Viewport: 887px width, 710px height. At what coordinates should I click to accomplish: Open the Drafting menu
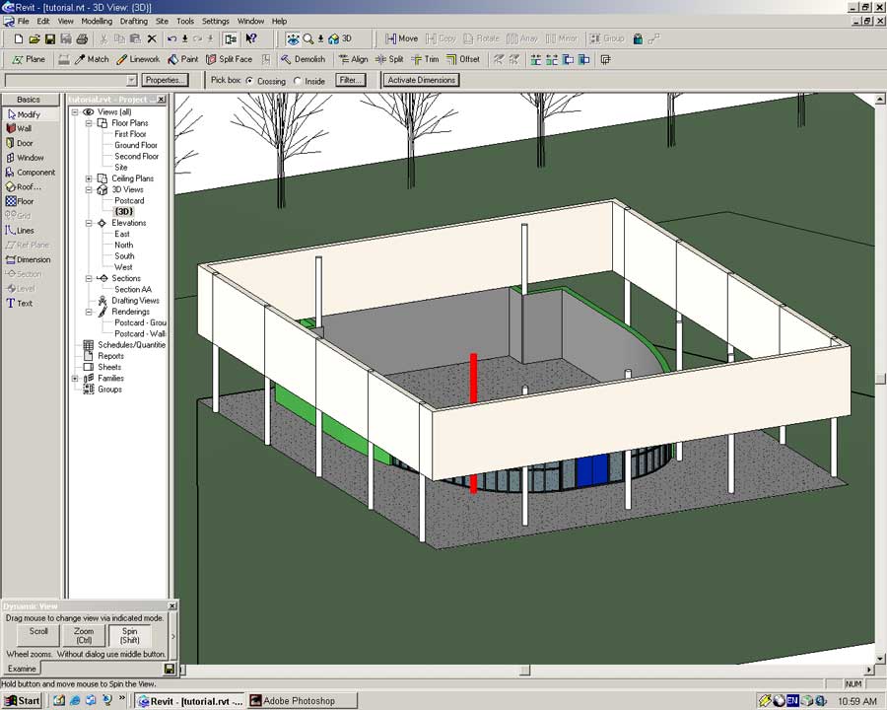coord(134,21)
